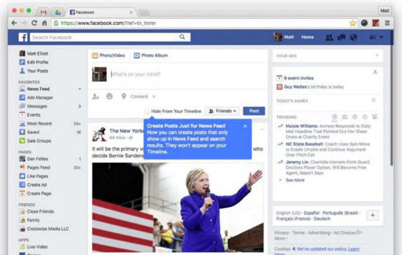The image size is (402, 255).
Task: Open Pages Feed in sidebar
Action: click(38, 167)
